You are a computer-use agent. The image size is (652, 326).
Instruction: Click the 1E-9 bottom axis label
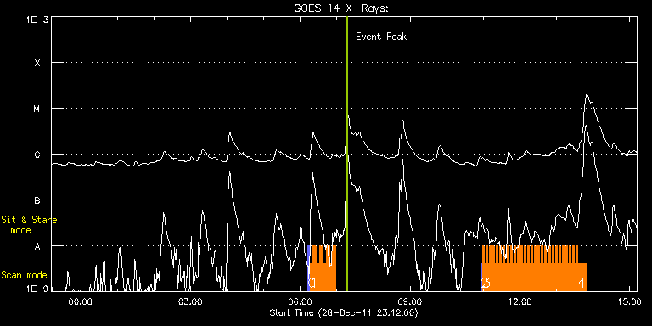37,288
